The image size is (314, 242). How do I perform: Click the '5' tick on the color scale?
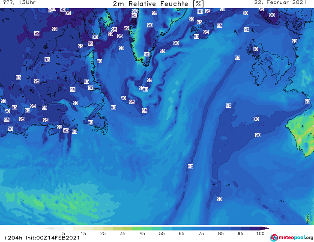(63, 233)
